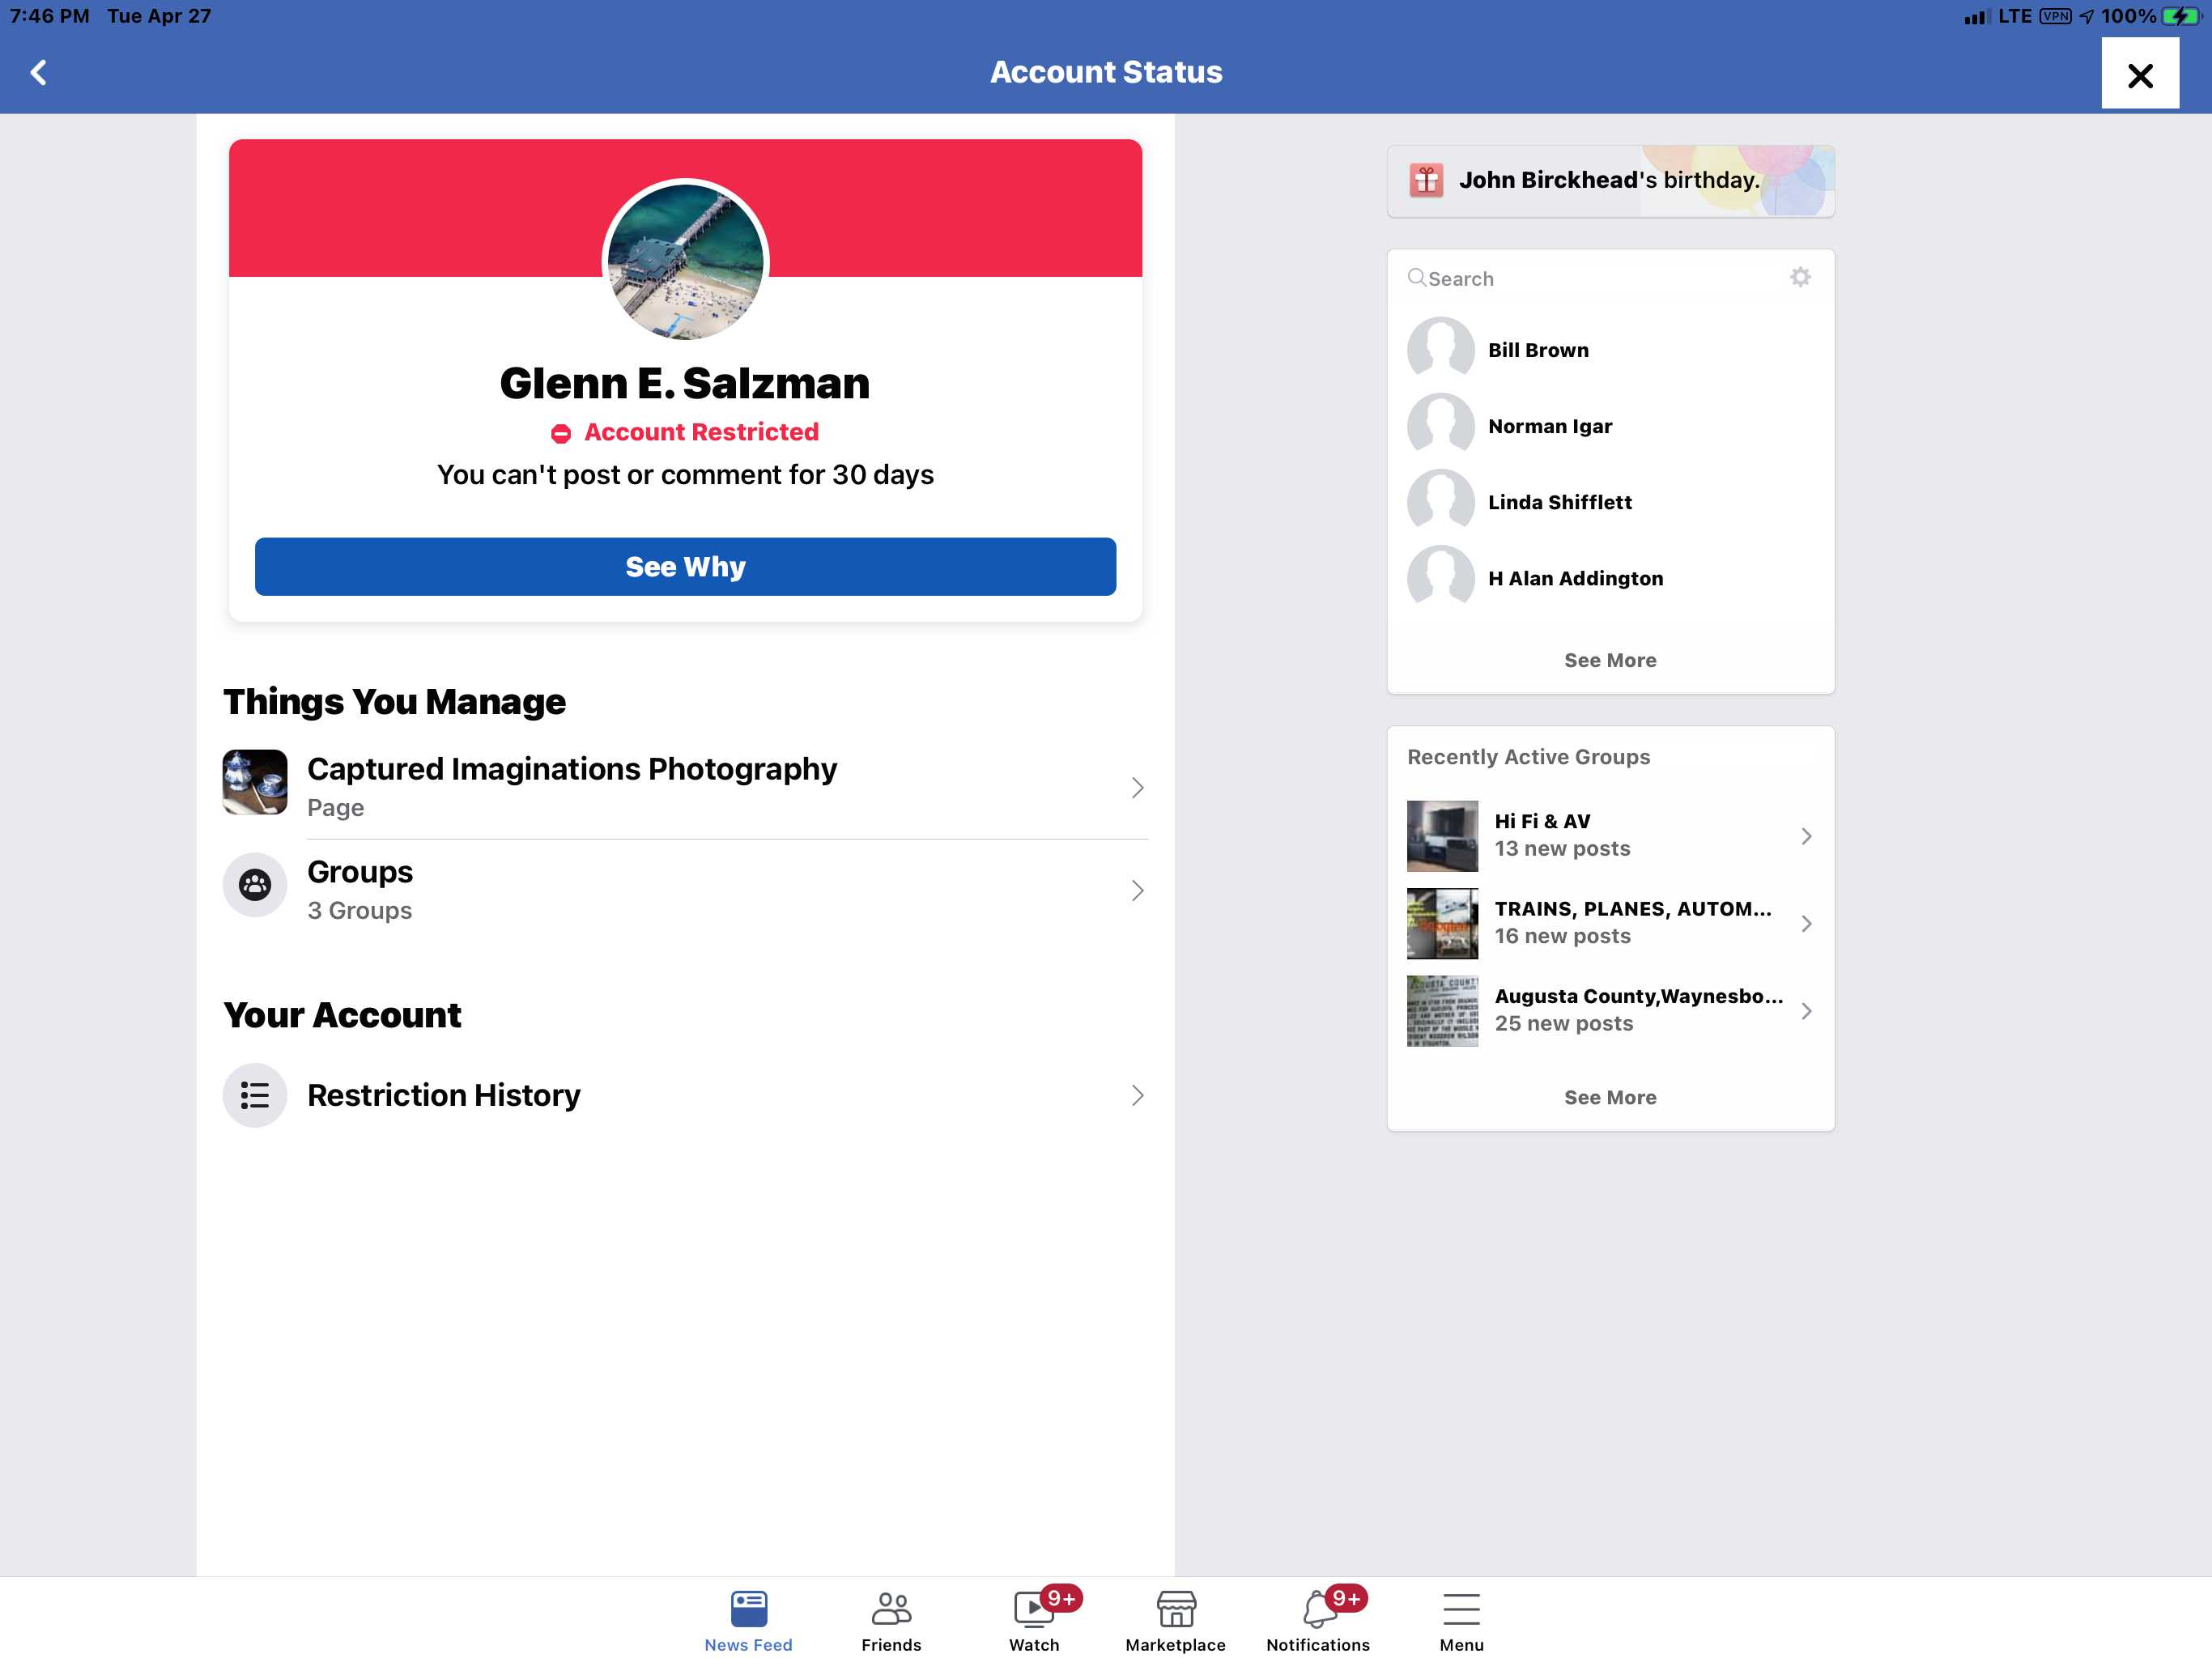The image size is (2212, 1658).
Task: Open the Menu tab
Action: (x=1461, y=1620)
